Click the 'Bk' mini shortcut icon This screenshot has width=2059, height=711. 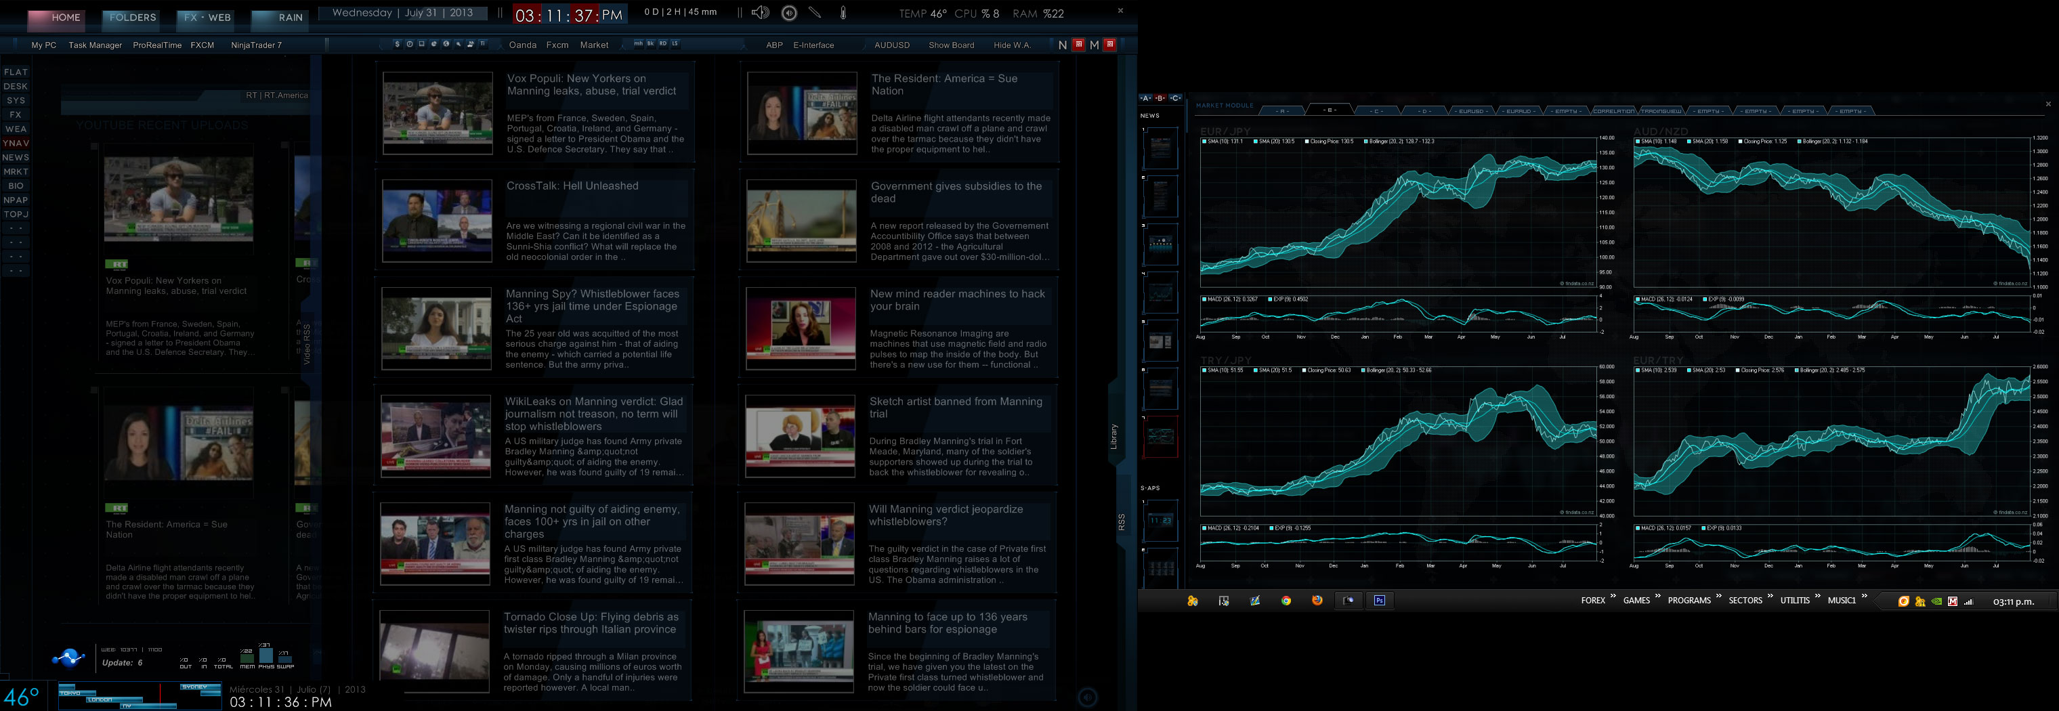(x=651, y=44)
